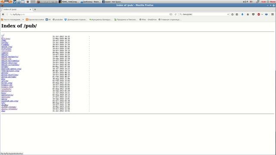
Task: Open the knoppix-cd/ directory link
Action: pyautogui.click(x=7, y=85)
